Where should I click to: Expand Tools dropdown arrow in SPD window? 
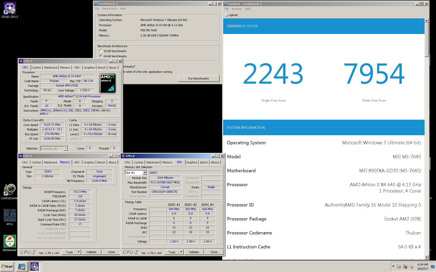click(181, 252)
